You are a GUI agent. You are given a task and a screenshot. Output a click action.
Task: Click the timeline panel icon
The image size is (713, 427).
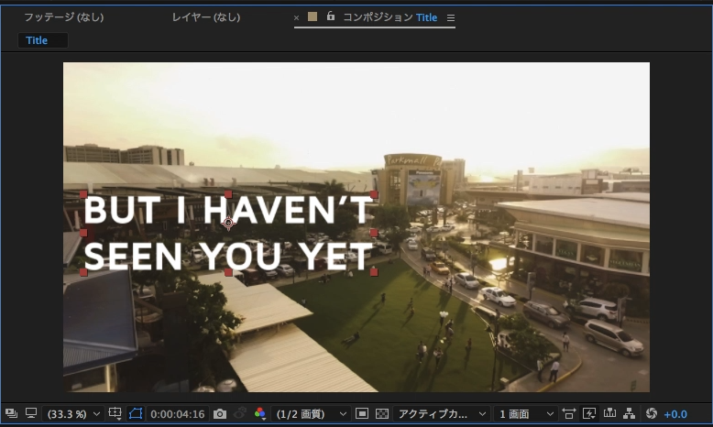[x=609, y=413]
